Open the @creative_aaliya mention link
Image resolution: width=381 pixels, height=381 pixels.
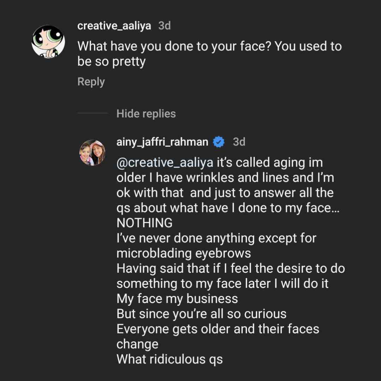[165, 163]
